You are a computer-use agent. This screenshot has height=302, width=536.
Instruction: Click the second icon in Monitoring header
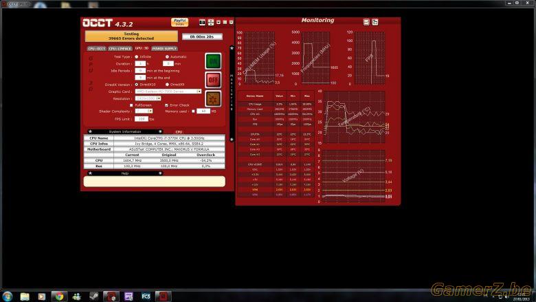[375, 22]
